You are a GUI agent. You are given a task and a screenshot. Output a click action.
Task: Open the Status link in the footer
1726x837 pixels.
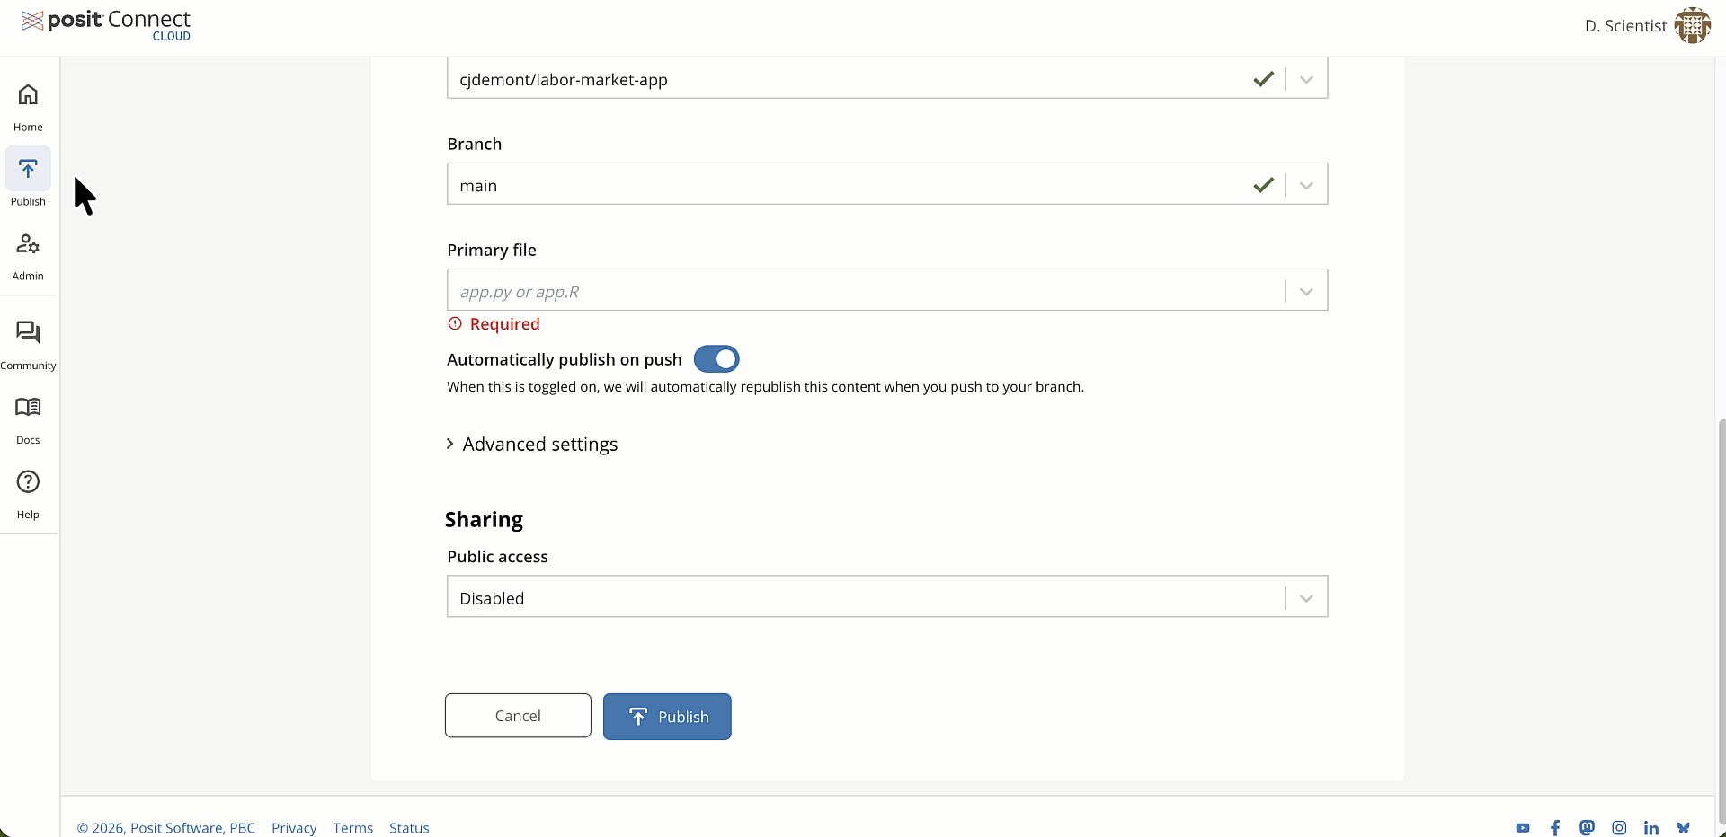[x=409, y=827]
